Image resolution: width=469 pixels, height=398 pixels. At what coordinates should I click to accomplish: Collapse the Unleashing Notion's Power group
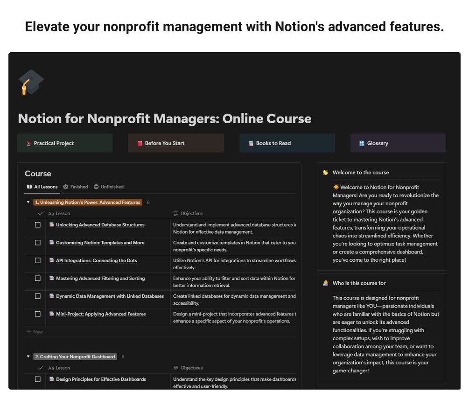coord(28,202)
